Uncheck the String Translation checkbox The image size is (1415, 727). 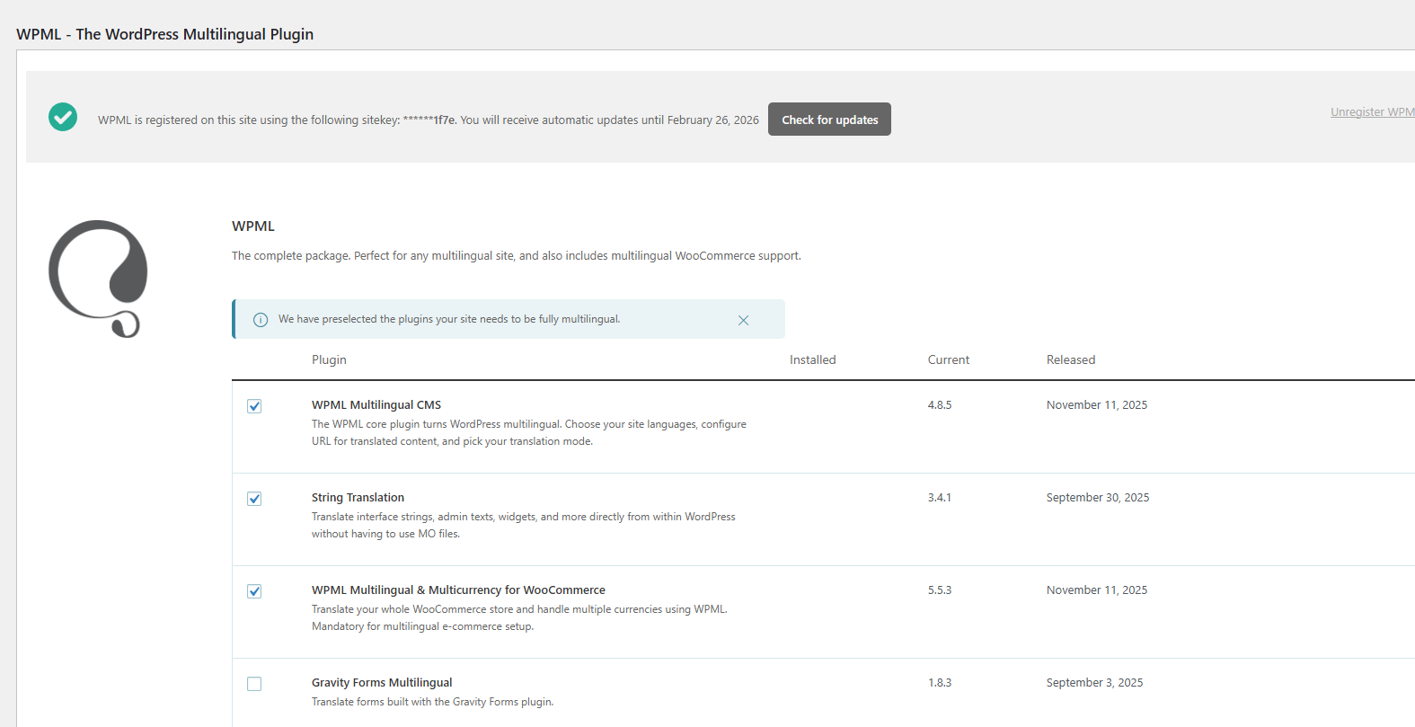[x=254, y=499]
